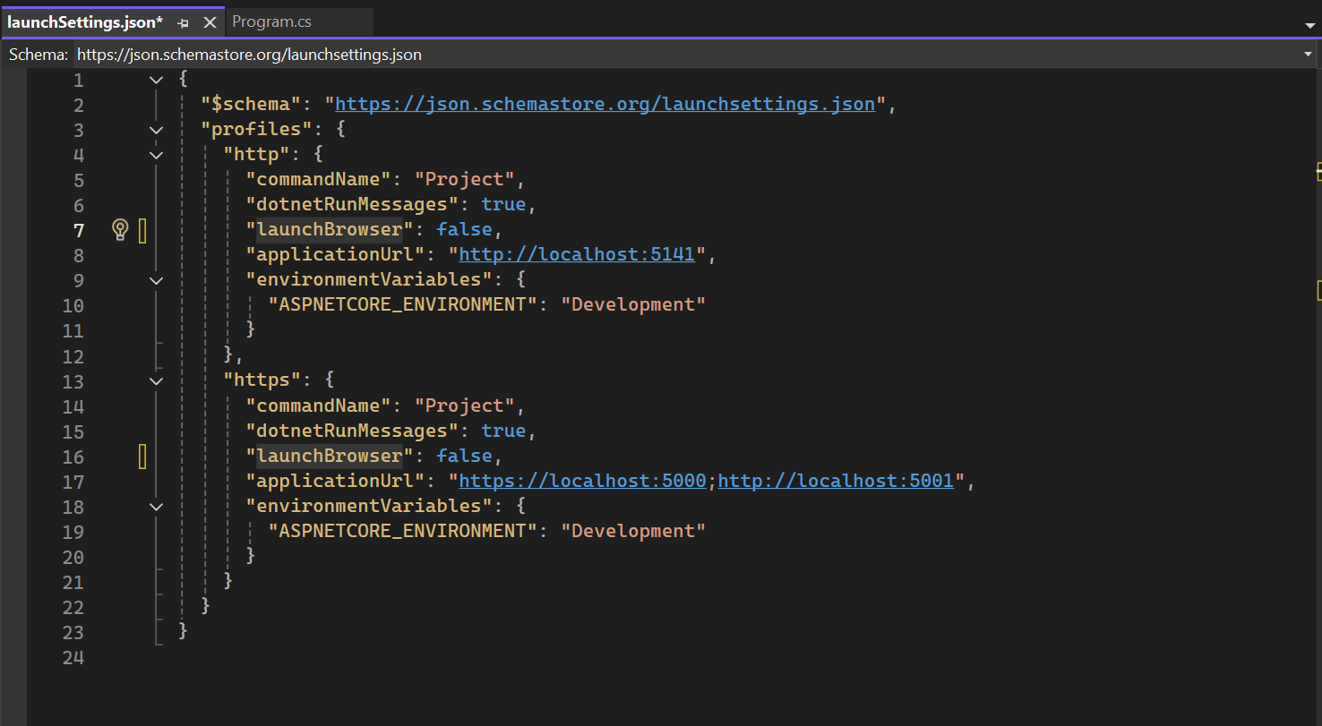Image resolution: width=1322 pixels, height=726 pixels.
Task: Click line number 12 in the gutter
Action: click(x=73, y=356)
